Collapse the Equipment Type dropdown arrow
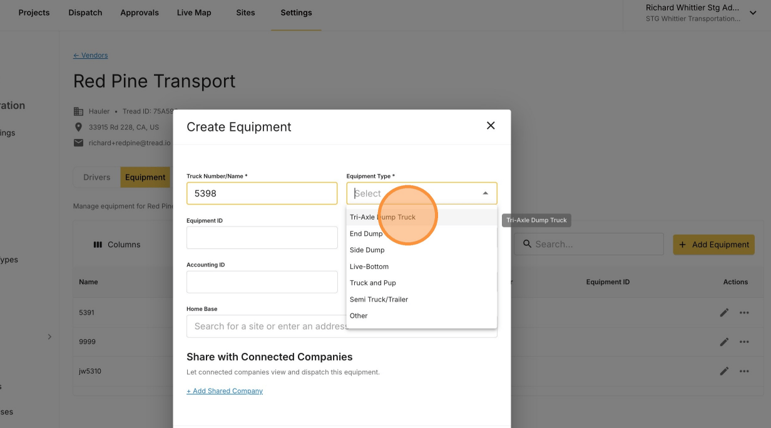 coord(485,193)
